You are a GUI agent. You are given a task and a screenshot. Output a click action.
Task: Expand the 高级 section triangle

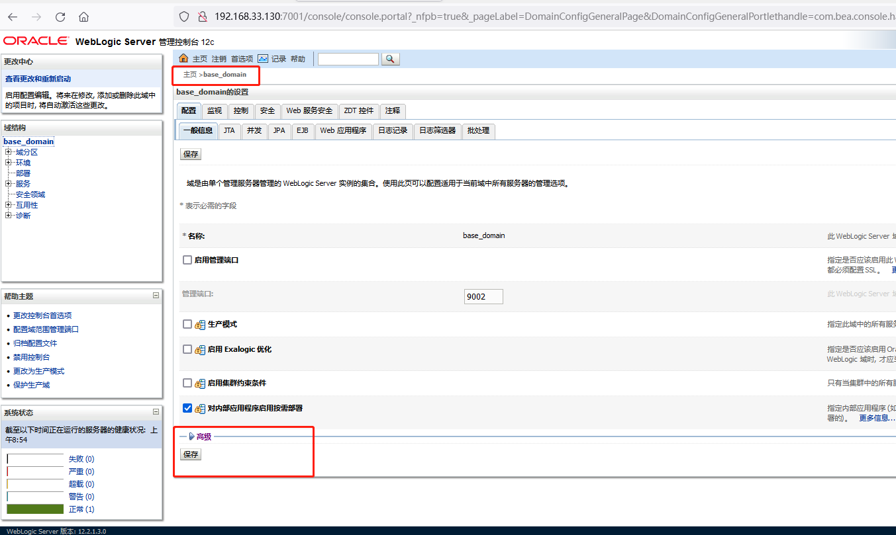pyautogui.click(x=191, y=436)
